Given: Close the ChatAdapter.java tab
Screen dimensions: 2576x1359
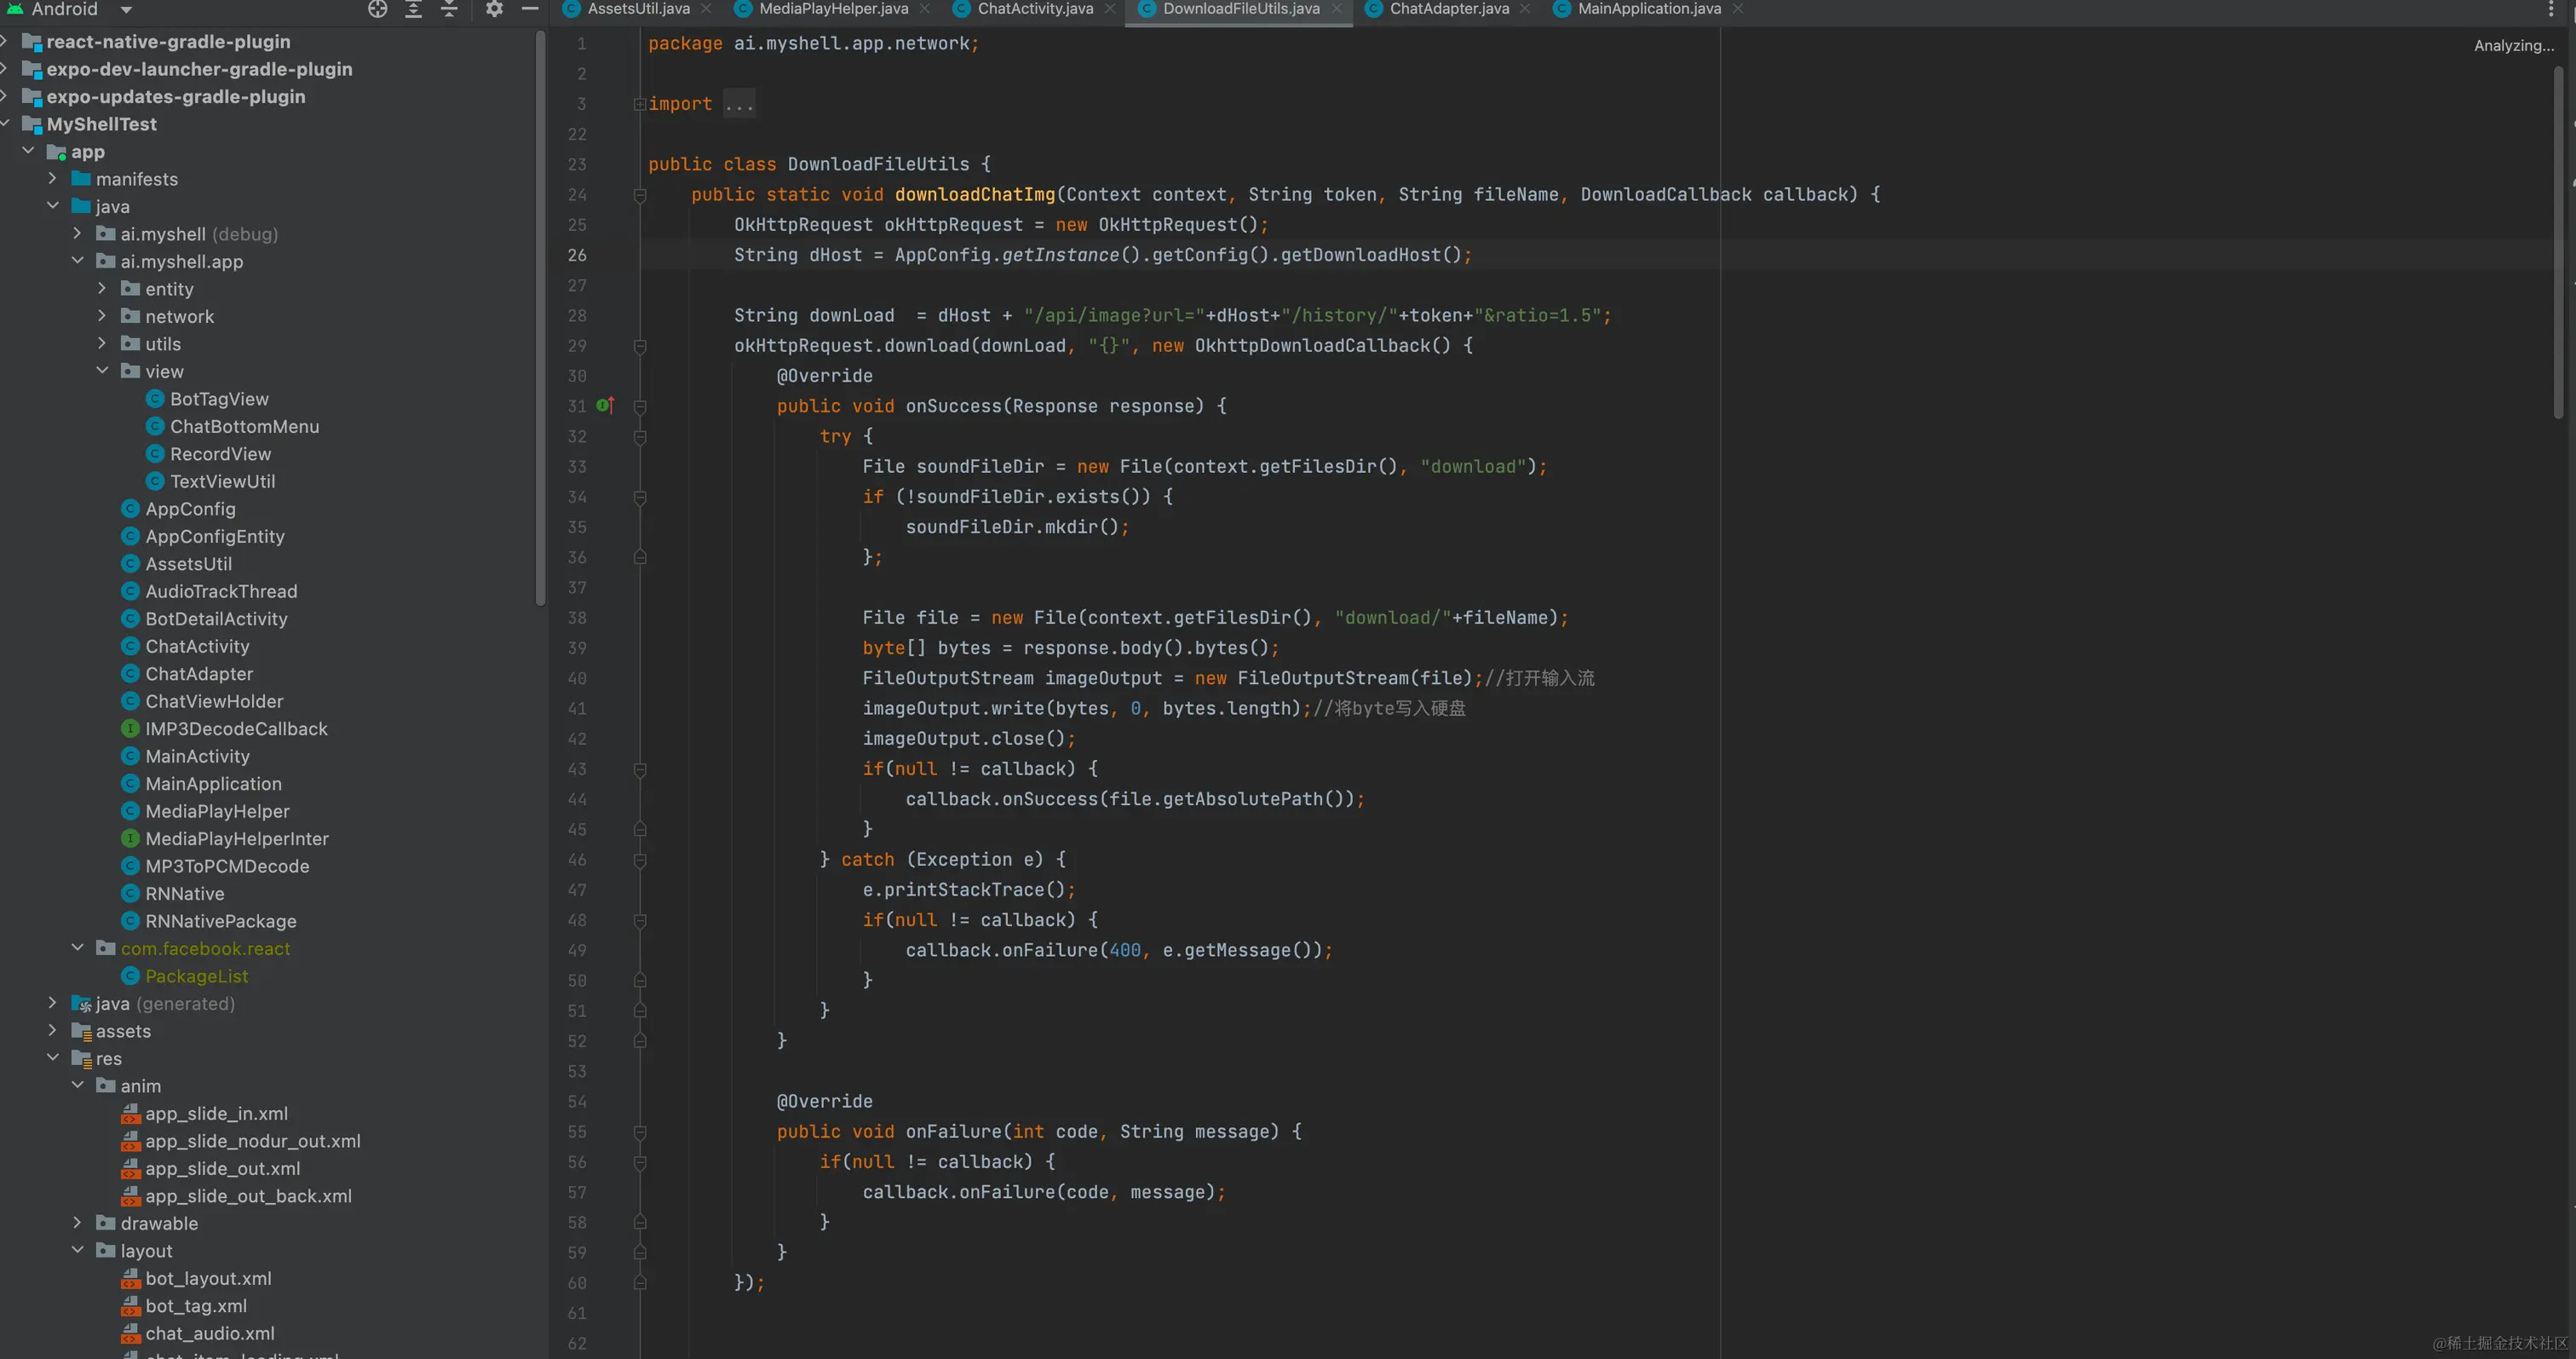Looking at the screenshot, I should click(1525, 9).
